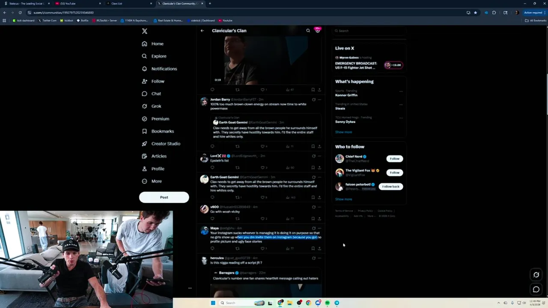
Task: Share Jordan Barry's post
Action: click(319, 146)
